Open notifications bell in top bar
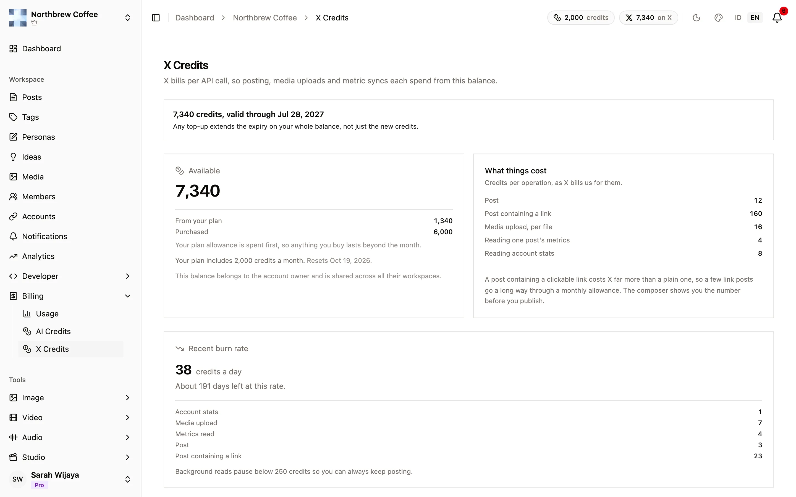The height and width of the screenshot is (497, 796). point(777,18)
